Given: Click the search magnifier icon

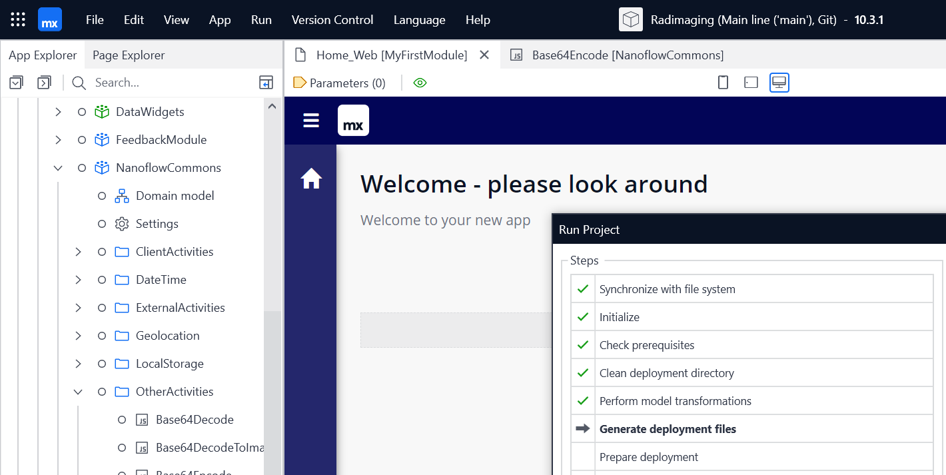Looking at the screenshot, I should (x=79, y=83).
